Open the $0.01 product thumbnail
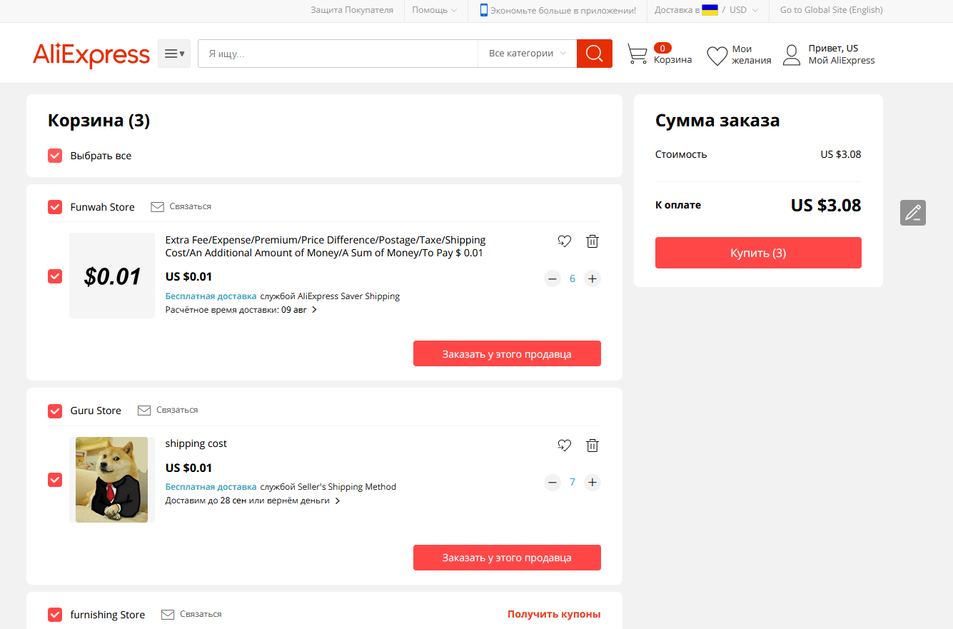 click(112, 276)
